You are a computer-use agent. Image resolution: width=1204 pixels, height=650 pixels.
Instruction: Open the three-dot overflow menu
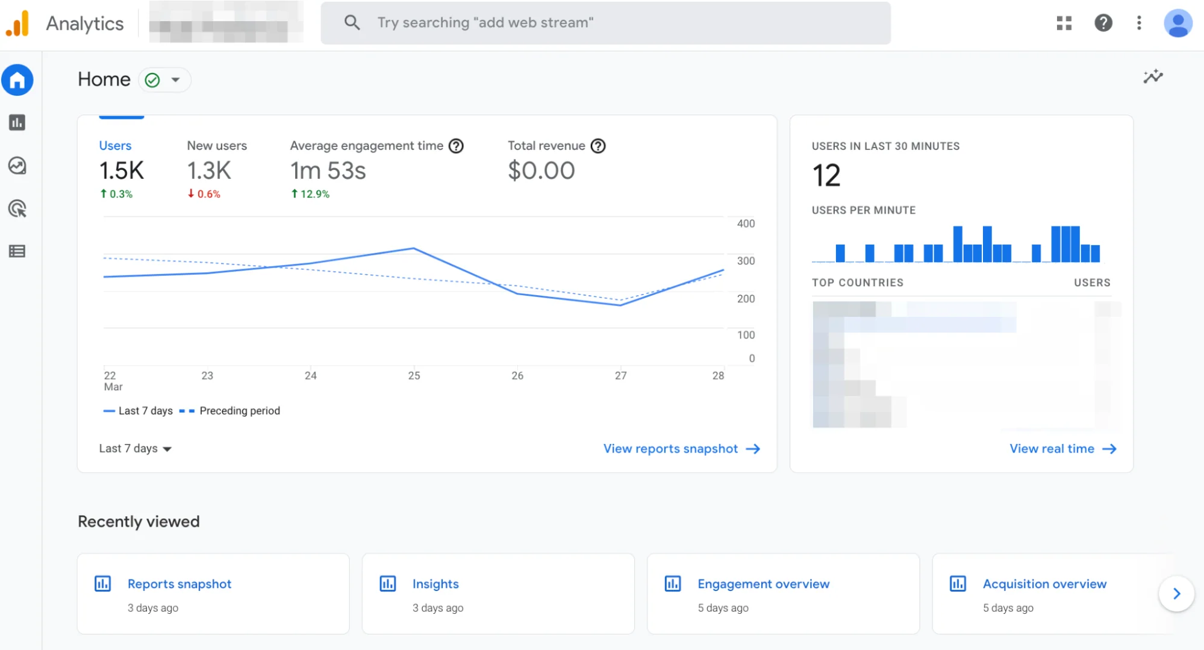pyautogui.click(x=1138, y=23)
